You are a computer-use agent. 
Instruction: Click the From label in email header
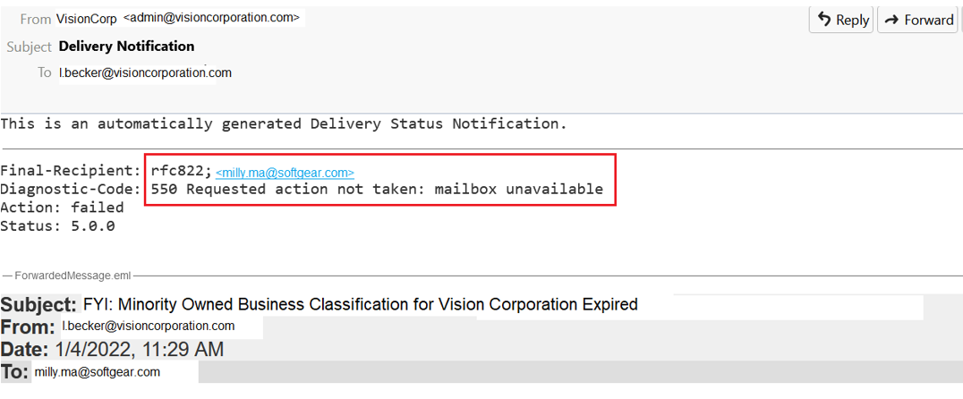[35, 19]
